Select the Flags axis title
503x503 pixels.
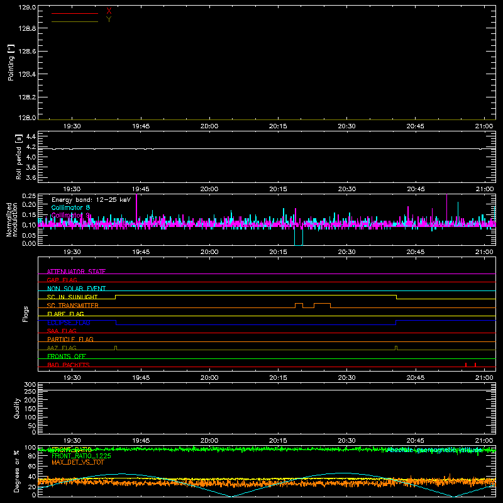tap(25, 314)
